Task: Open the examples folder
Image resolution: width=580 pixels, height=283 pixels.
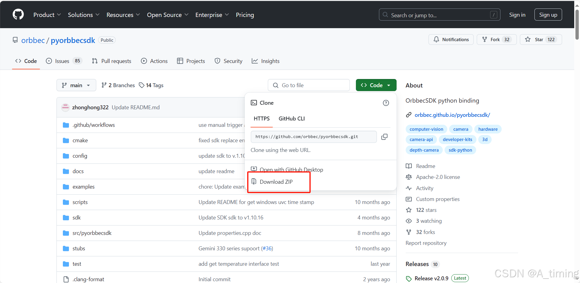Action: pyautogui.click(x=84, y=187)
